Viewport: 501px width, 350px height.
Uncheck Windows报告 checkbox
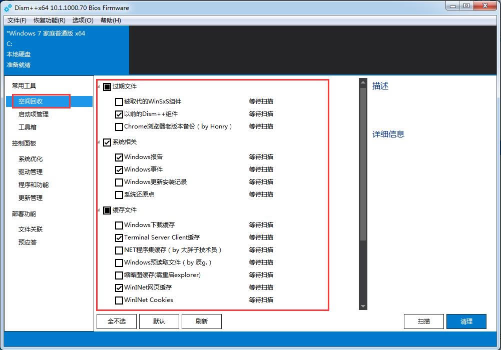coord(119,157)
